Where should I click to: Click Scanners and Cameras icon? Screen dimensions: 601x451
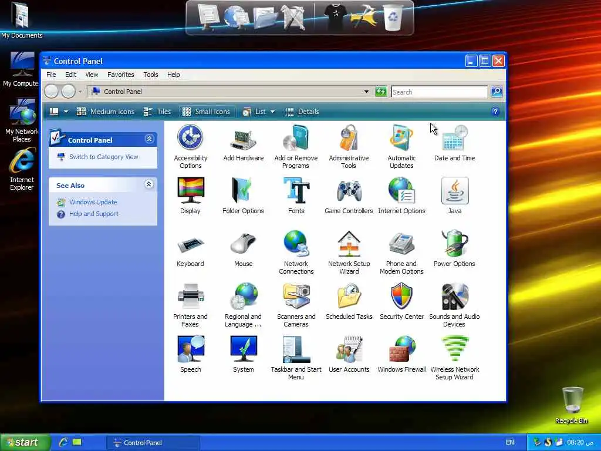click(296, 305)
